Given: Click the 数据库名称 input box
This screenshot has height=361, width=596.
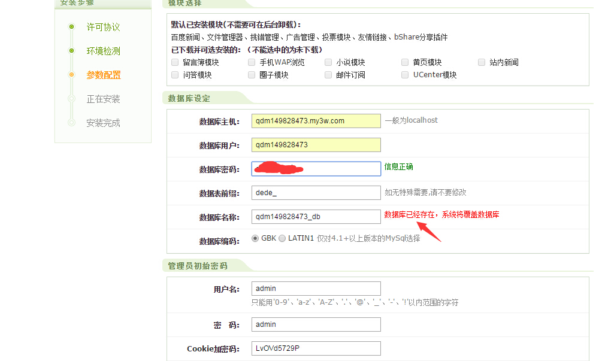Looking at the screenshot, I should pyautogui.click(x=316, y=217).
